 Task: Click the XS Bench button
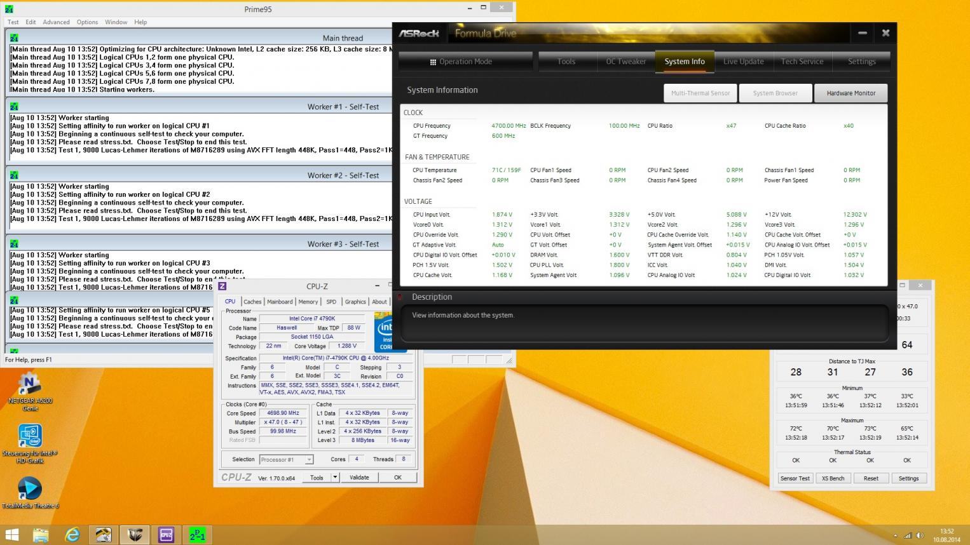click(833, 478)
